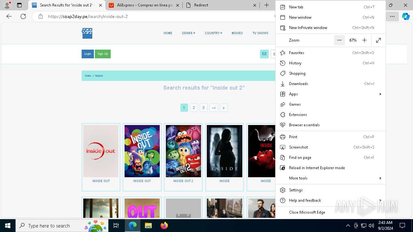Open Games from the Edge menu

click(331, 104)
